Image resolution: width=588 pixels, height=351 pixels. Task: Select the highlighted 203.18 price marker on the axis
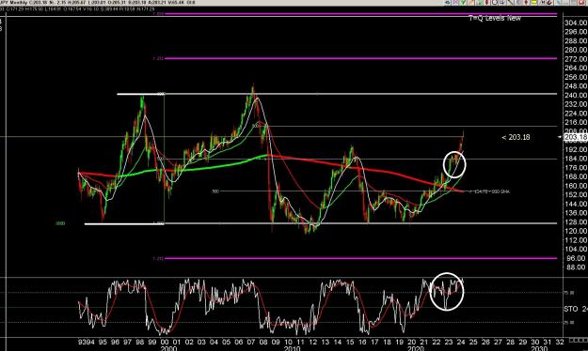tap(575, 137)
